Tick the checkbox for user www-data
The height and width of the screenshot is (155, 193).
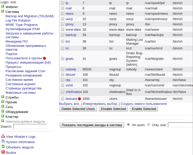63,29
